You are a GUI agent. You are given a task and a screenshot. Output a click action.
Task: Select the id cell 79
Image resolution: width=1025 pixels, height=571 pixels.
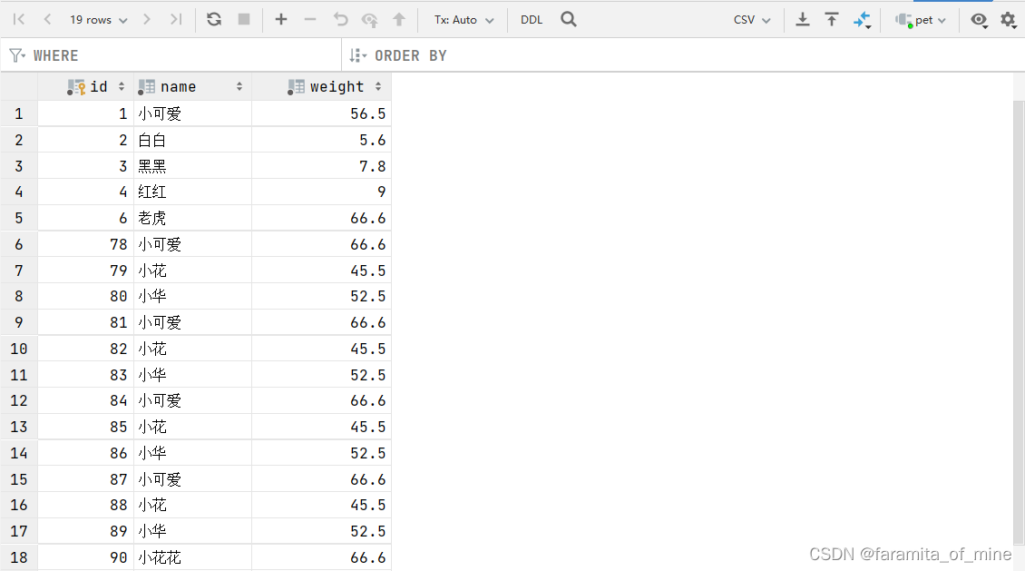coord(86,271)
